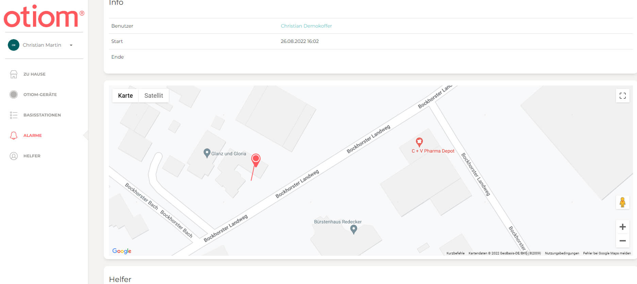This screenshot has width=637, height=284.
Task: Toggle fullscreen map view
Action: [x=622, y=96]
